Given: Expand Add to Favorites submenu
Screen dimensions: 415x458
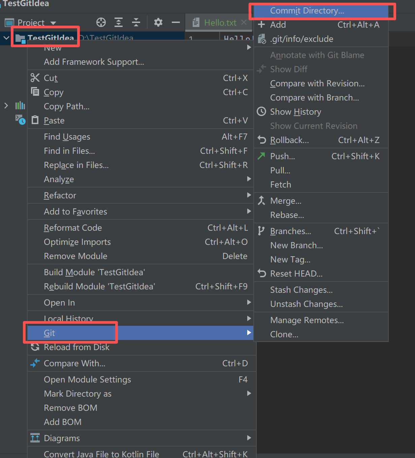Looking at the screenshot, I should (x=140, y=211).
